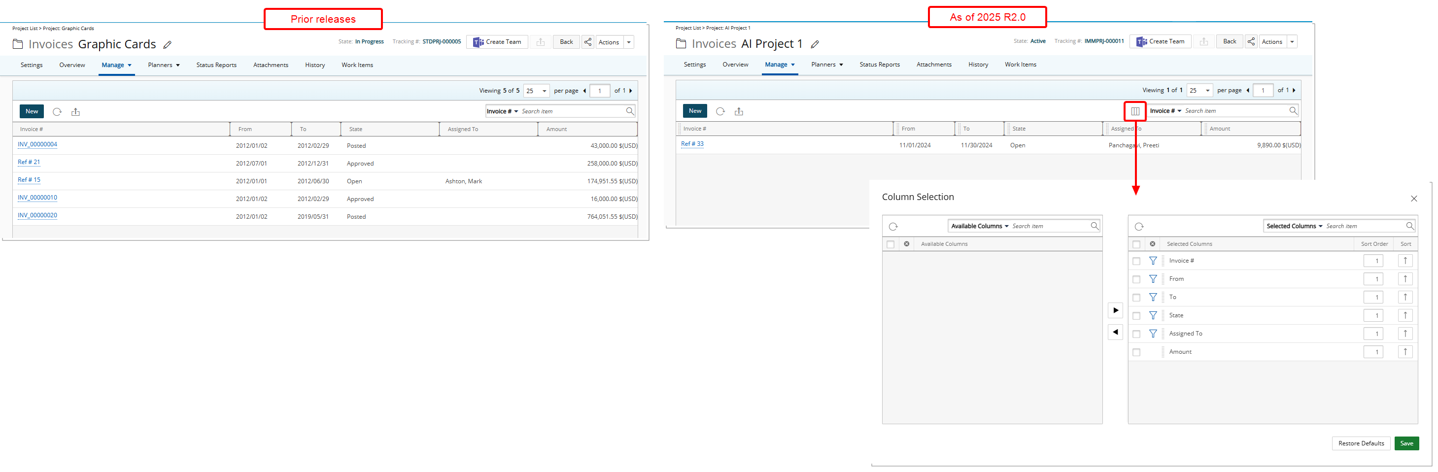
Task: Go to previous page in Graphic Cards list
Action: (x=584, y=90)
